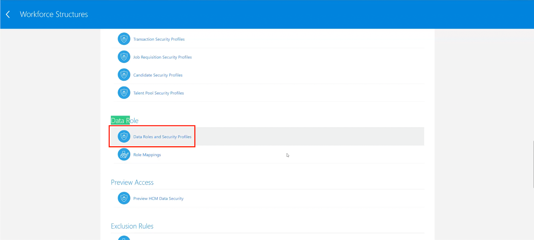The height and width of the screenshot is (240, 534).
Task: Select the Exclusion Rules section heading
Action: click(x=132, y=226)
